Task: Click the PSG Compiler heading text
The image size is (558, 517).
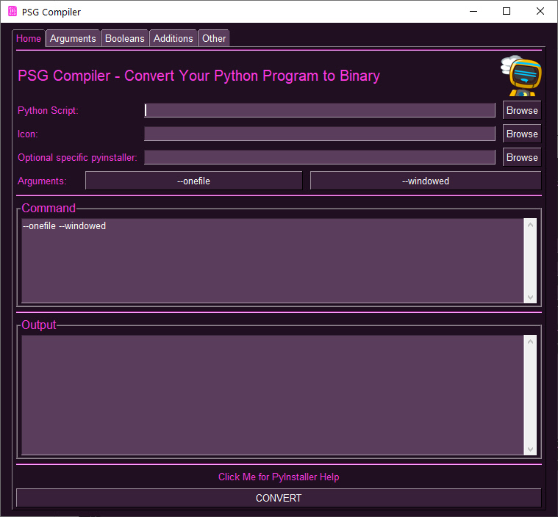Action: pyautogui.click(x=199, y=76)
